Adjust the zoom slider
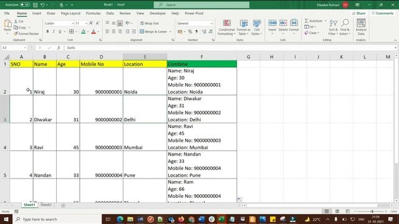The image size is (399, 224). coord(372,212)
